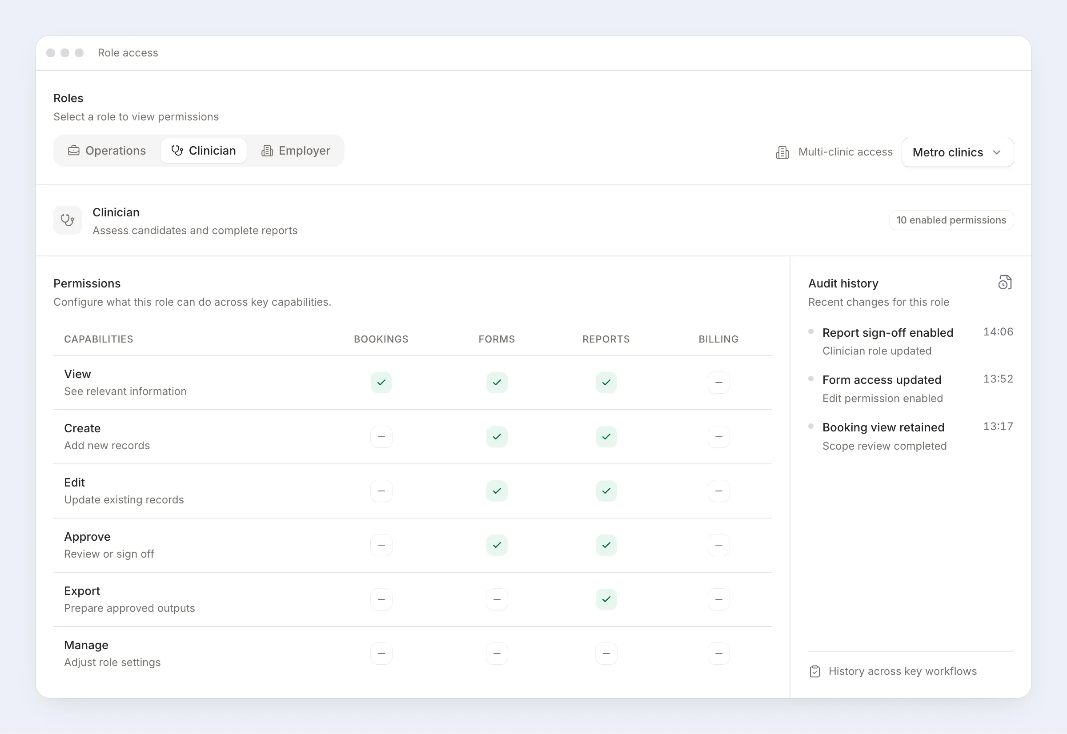The height and width of the screenshot is (734, 1067).
Task: Disable Create permission for Forms
Action: tap(497, 437)
